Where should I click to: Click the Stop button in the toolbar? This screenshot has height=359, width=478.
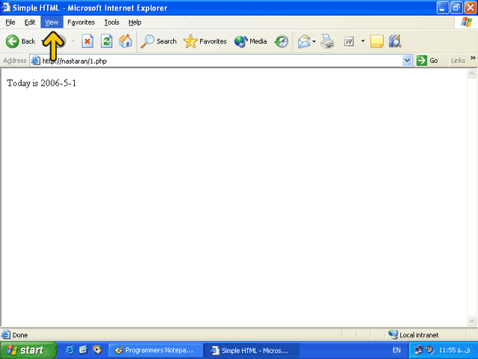click(x=87, y=42)
